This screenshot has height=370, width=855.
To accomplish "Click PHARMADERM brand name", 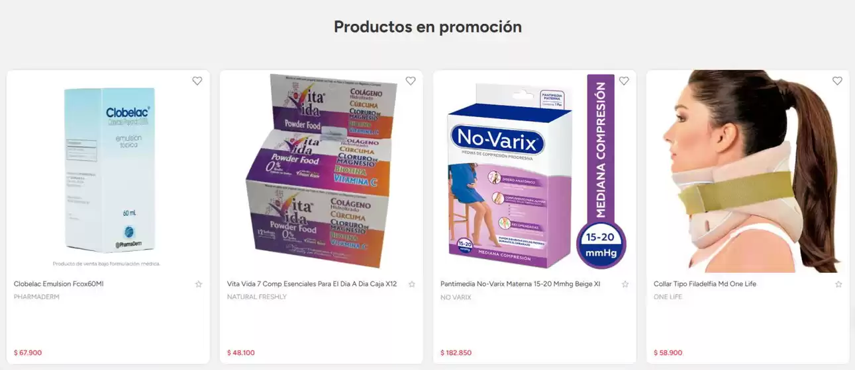I will click(x=36, y=297).
